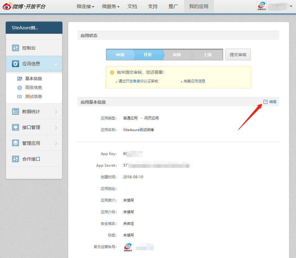Screen dimensions: 296x258
Task: Collapse the 应用信息 section chevron
Action: (56, 64)
